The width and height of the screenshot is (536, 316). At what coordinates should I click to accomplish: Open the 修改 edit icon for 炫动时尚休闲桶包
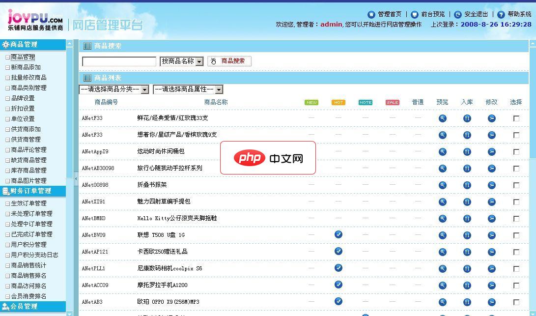tap(492, 151)
